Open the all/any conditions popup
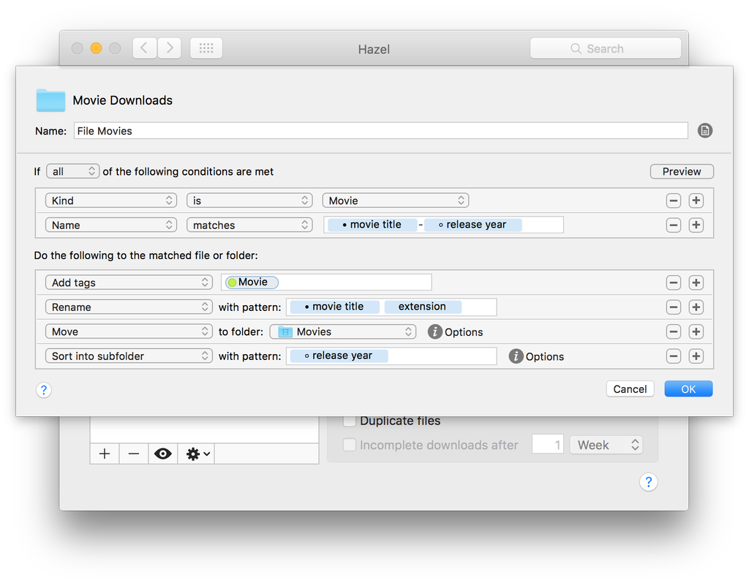The width and height of the screenshot is (749, 586). point(72,171)
